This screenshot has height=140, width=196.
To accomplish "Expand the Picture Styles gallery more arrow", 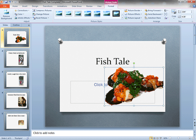I will [x=122, y=18].
